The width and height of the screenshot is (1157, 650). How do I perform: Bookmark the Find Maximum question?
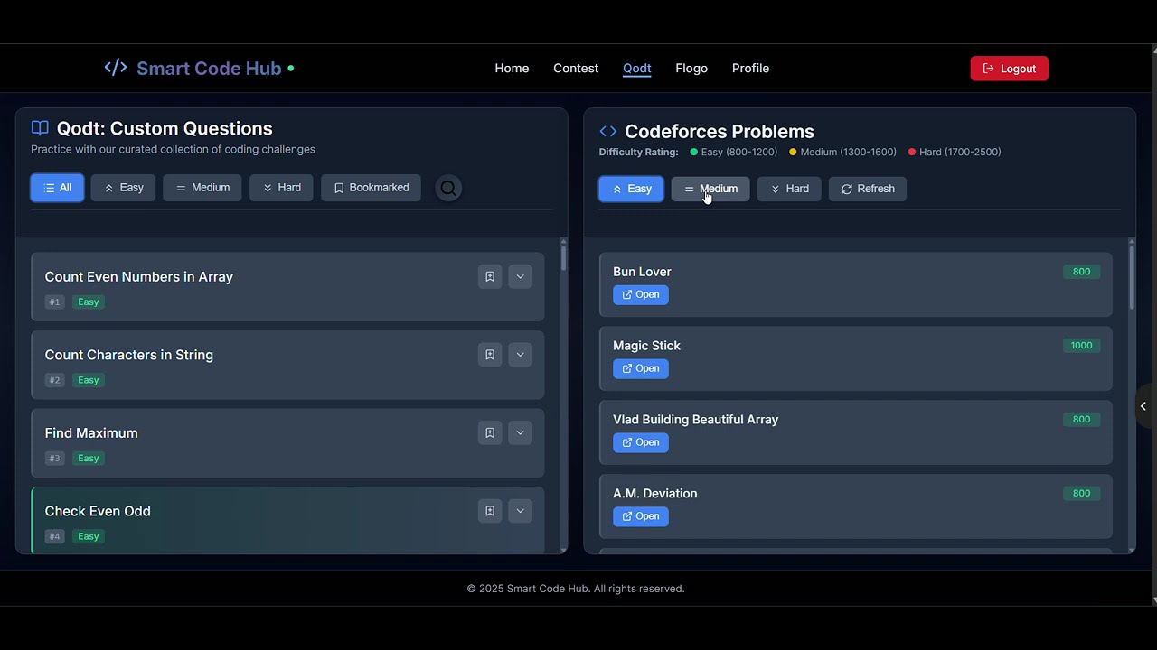(x=490, y=432)
